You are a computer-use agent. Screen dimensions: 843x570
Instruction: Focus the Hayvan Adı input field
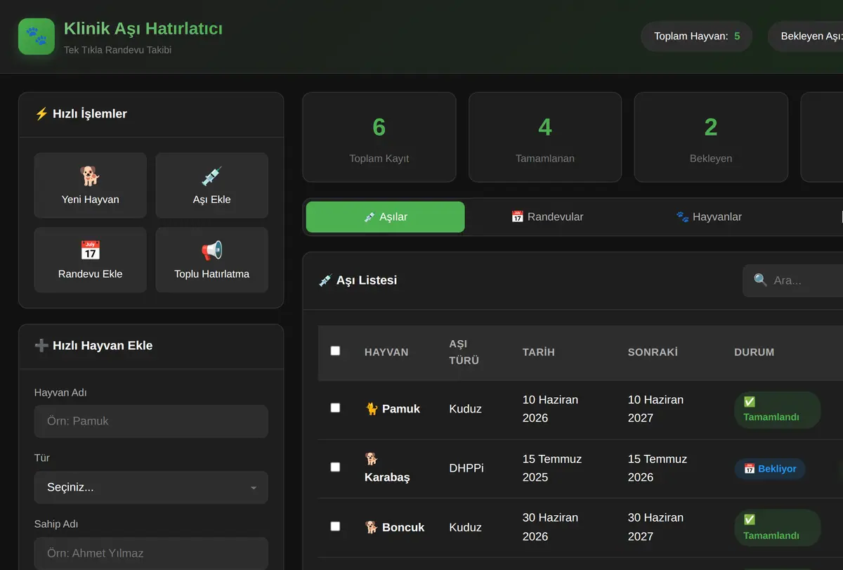coord(151,421)
